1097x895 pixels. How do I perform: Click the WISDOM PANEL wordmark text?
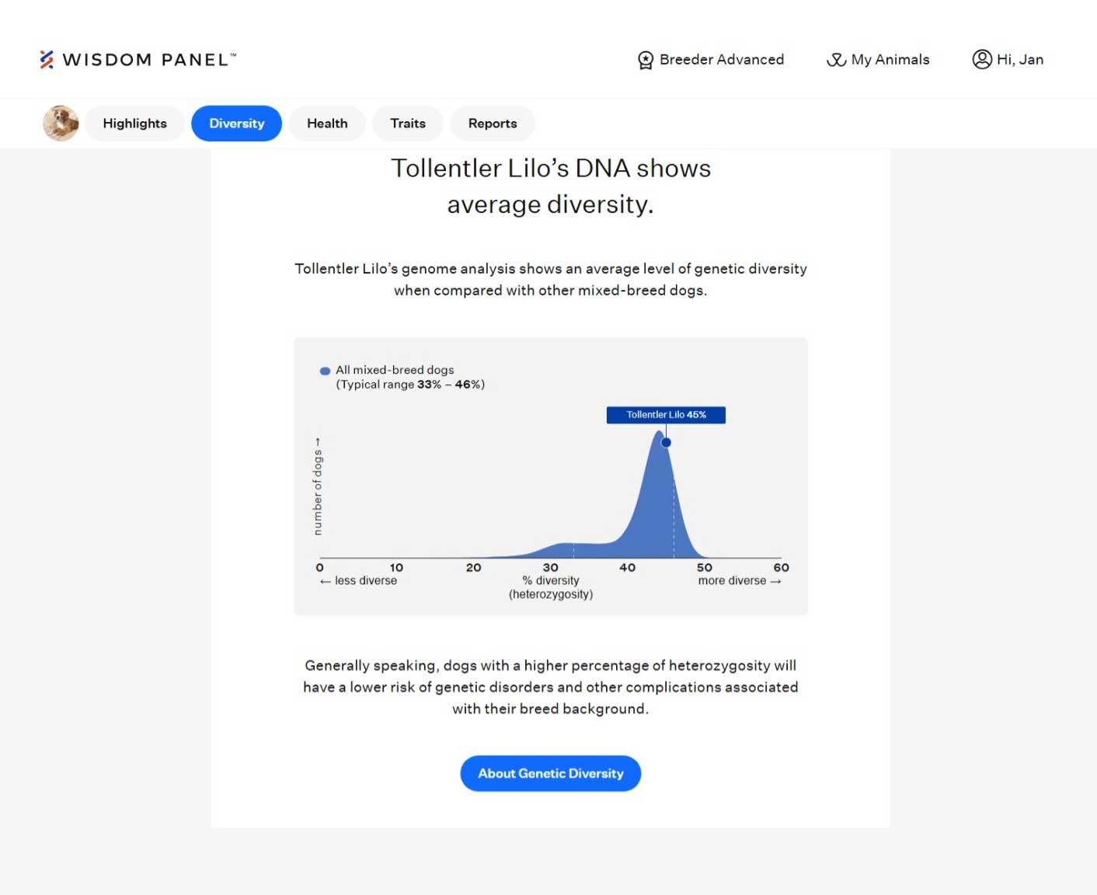click(x=148, y=60)
